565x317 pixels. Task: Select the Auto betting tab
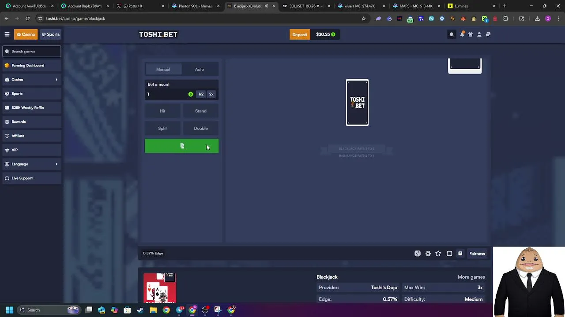(200, 69)
